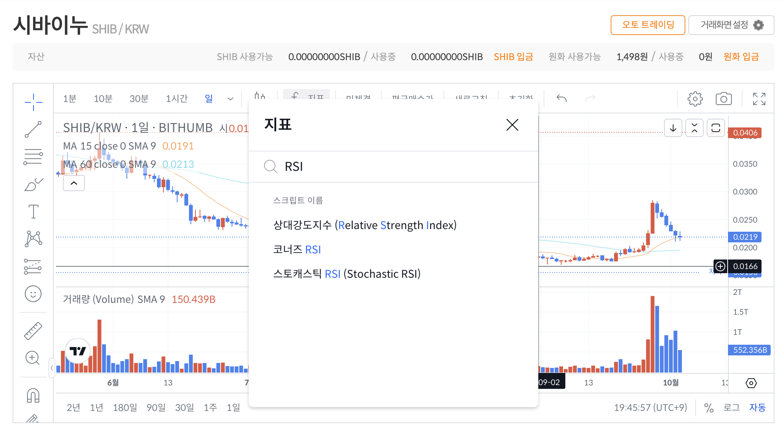Switch to 1시간 interval
784x433 pixels.
pyautogui.click(x=177, y=99)
